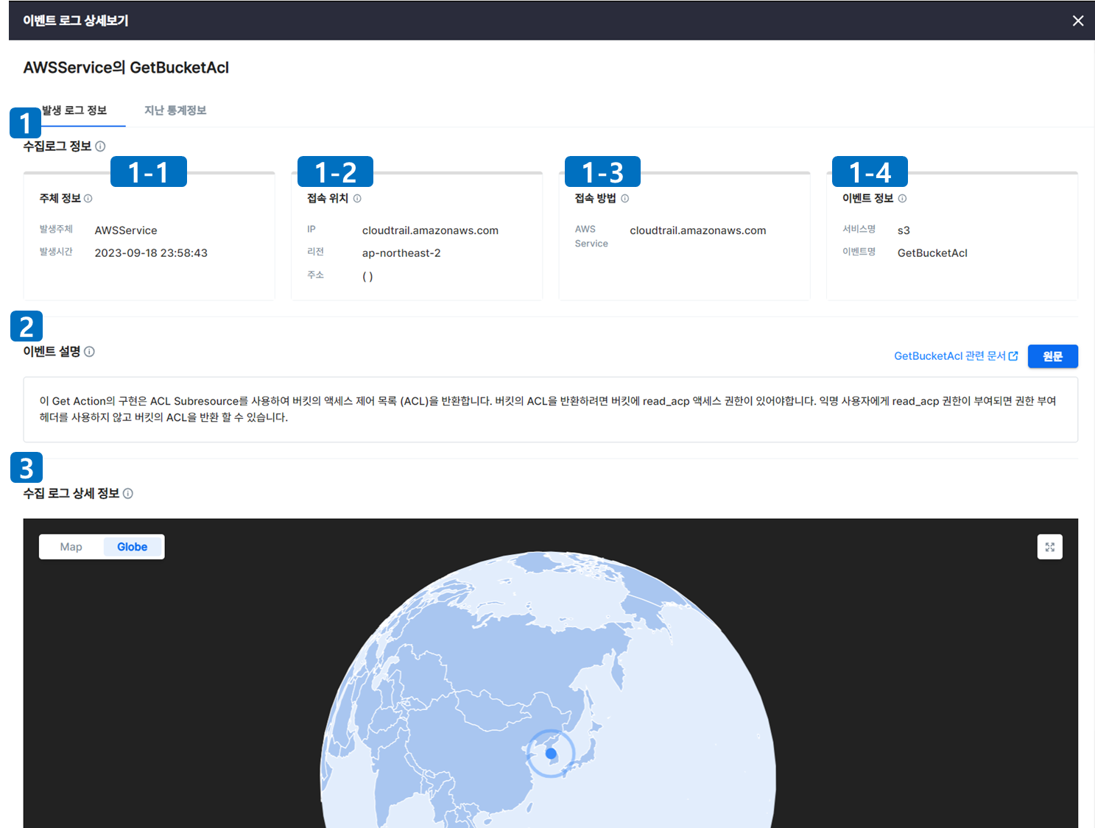Click info icon beside 수집 로그 상세 정보

128,494
